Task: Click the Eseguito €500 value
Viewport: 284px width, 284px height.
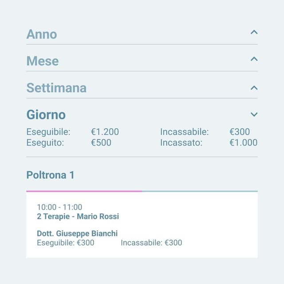Action: click(101, 142)
